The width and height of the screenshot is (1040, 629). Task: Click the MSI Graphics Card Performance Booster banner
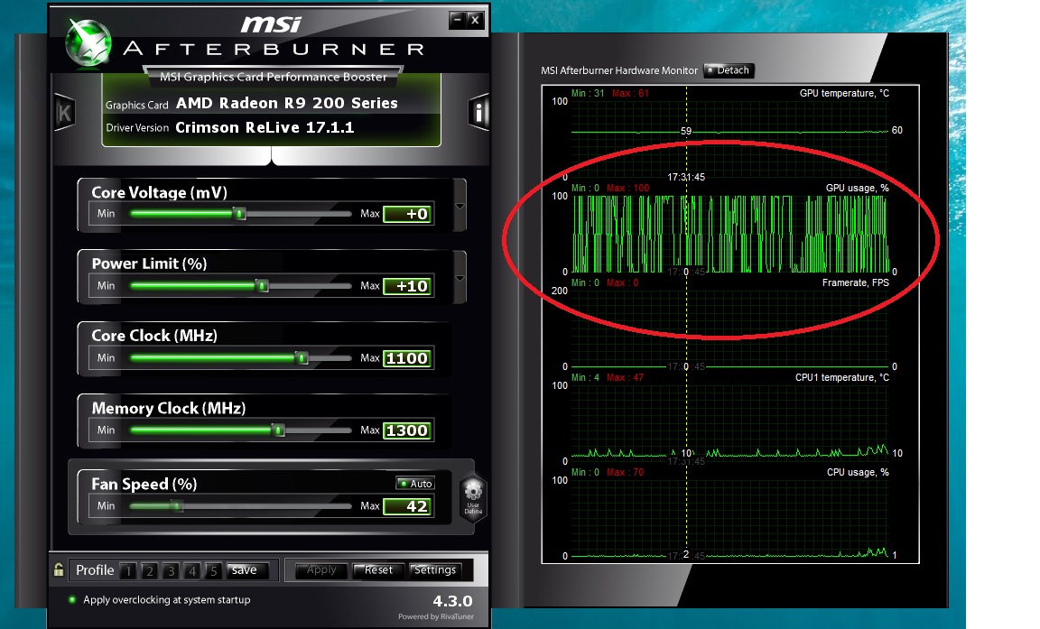coord(274,77)
